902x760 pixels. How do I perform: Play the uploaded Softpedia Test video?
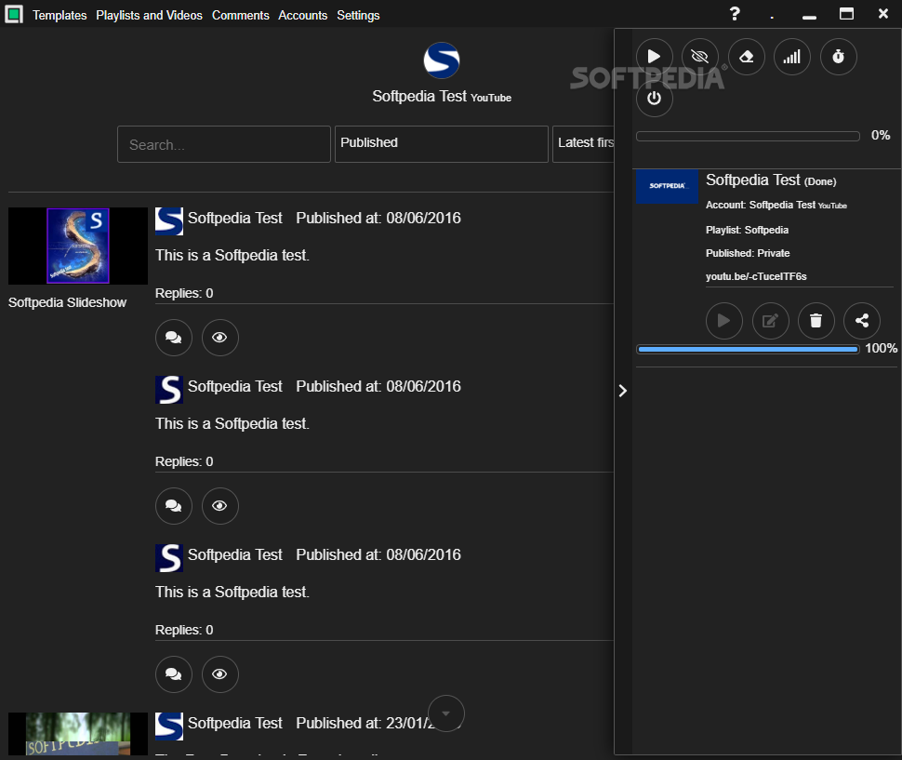point(723,320)
